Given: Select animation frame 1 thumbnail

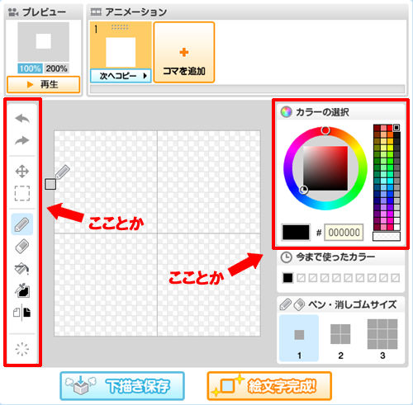Looking at the screenshot, I should pyautogui.click(x=121, y=45).
